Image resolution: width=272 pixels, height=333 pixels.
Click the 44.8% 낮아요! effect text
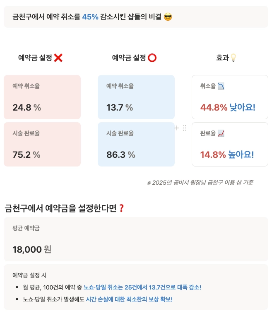(228, 108)
